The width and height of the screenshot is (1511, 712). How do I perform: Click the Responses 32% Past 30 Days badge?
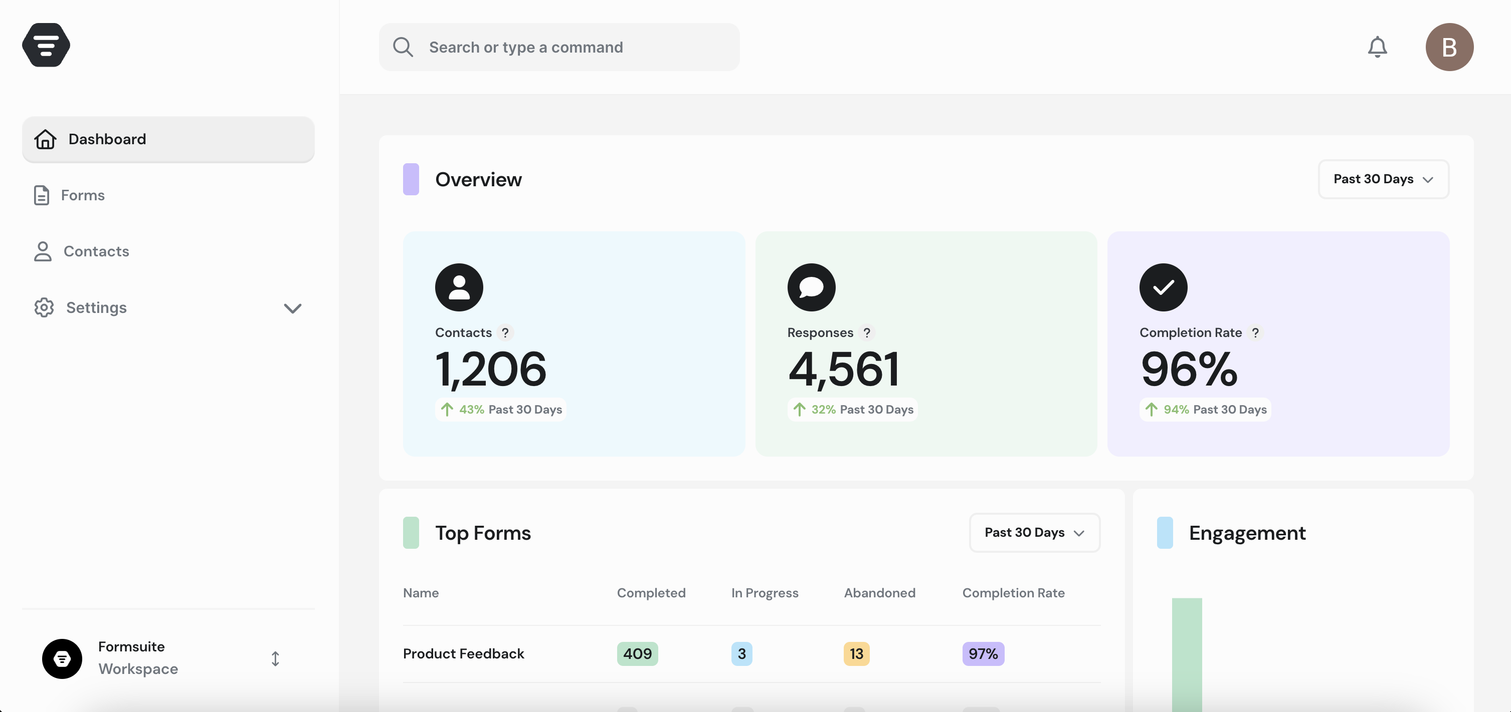click(853, 409)
